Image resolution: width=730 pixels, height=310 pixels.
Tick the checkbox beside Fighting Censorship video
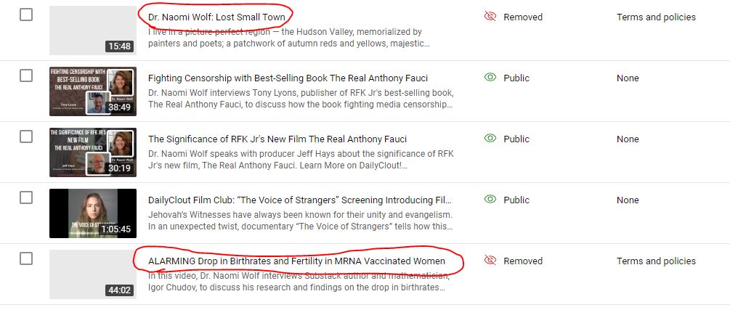coord(26,76)
